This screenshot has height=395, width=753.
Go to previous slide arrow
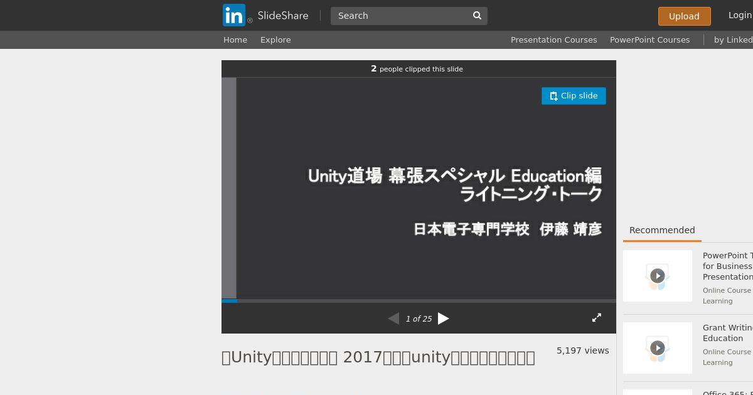393,319
